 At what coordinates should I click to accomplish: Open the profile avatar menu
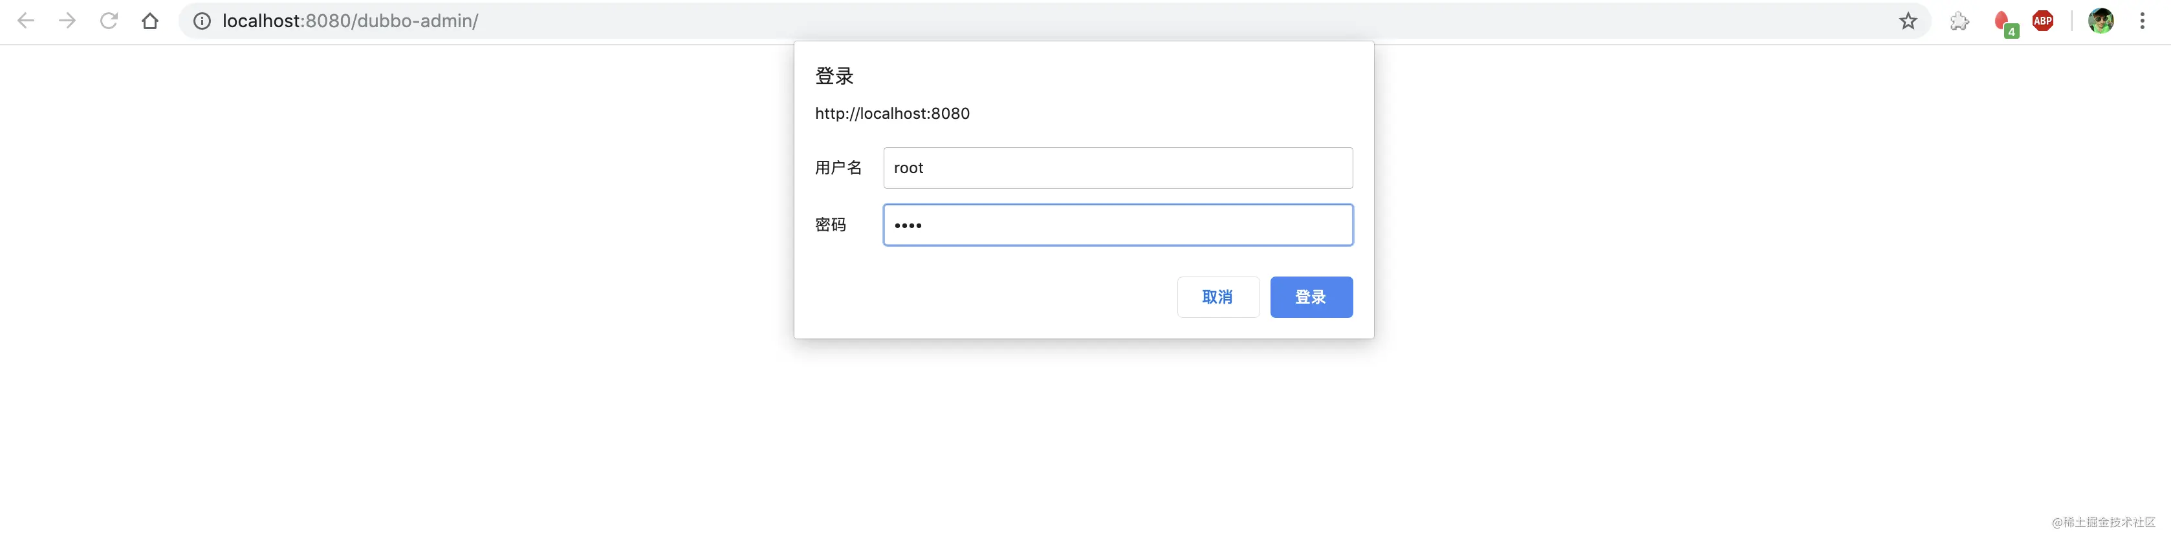(2101, 21)
